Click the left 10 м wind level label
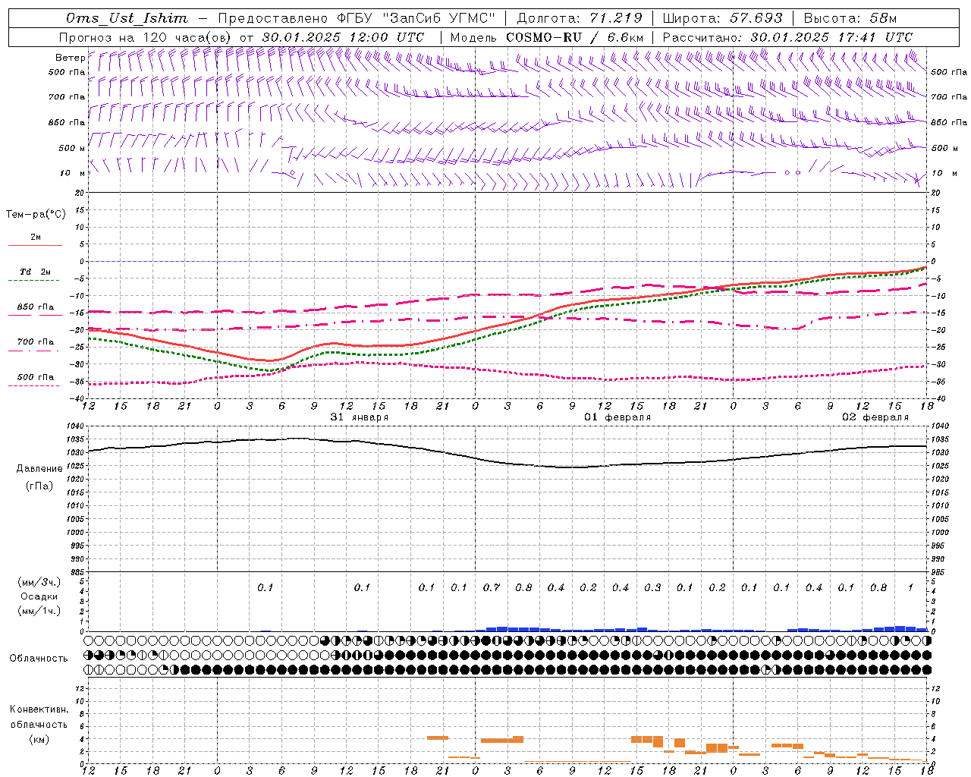The image size is (971, 777). point(72,173)
